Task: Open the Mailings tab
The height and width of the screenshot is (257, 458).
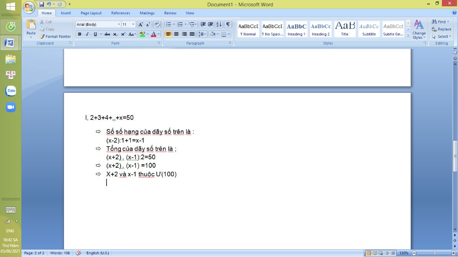Action: [147, 13]
